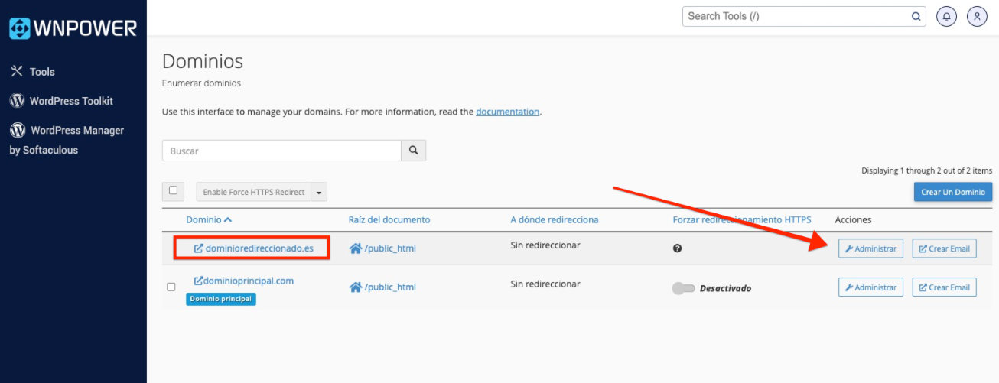Click Crear Email for dominioprincipal.com
Screen dimensions: 999x383
point(944,287)
